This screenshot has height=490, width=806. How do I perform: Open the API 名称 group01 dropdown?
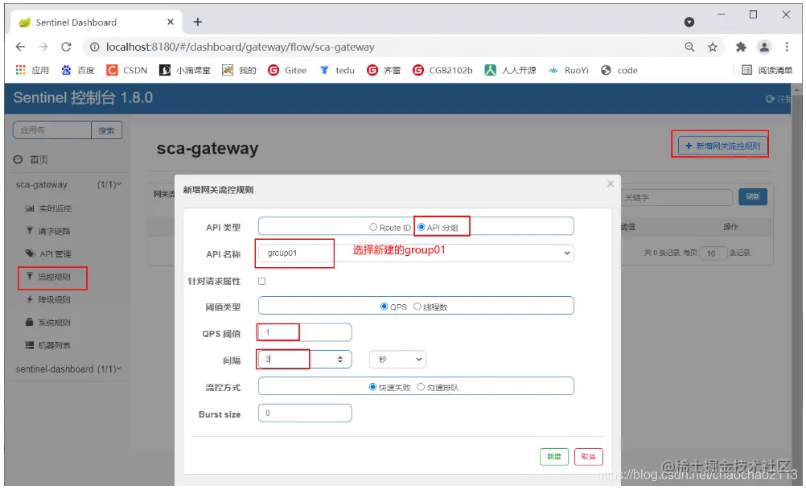coord(416,253)
